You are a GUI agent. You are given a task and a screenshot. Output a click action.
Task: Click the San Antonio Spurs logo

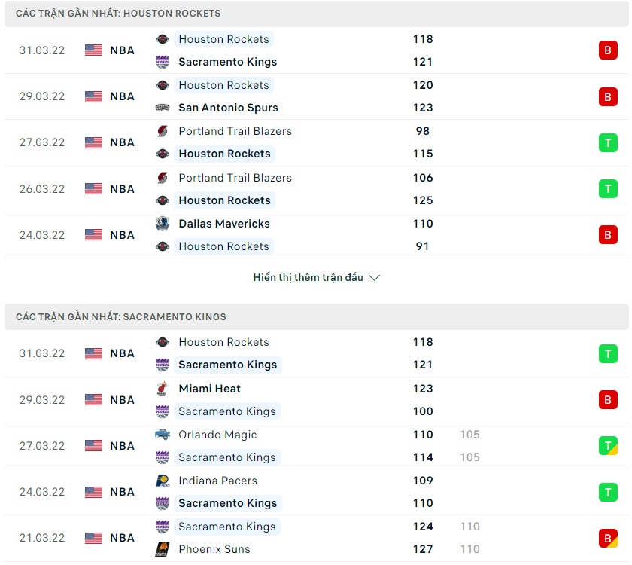pos(162,108)
